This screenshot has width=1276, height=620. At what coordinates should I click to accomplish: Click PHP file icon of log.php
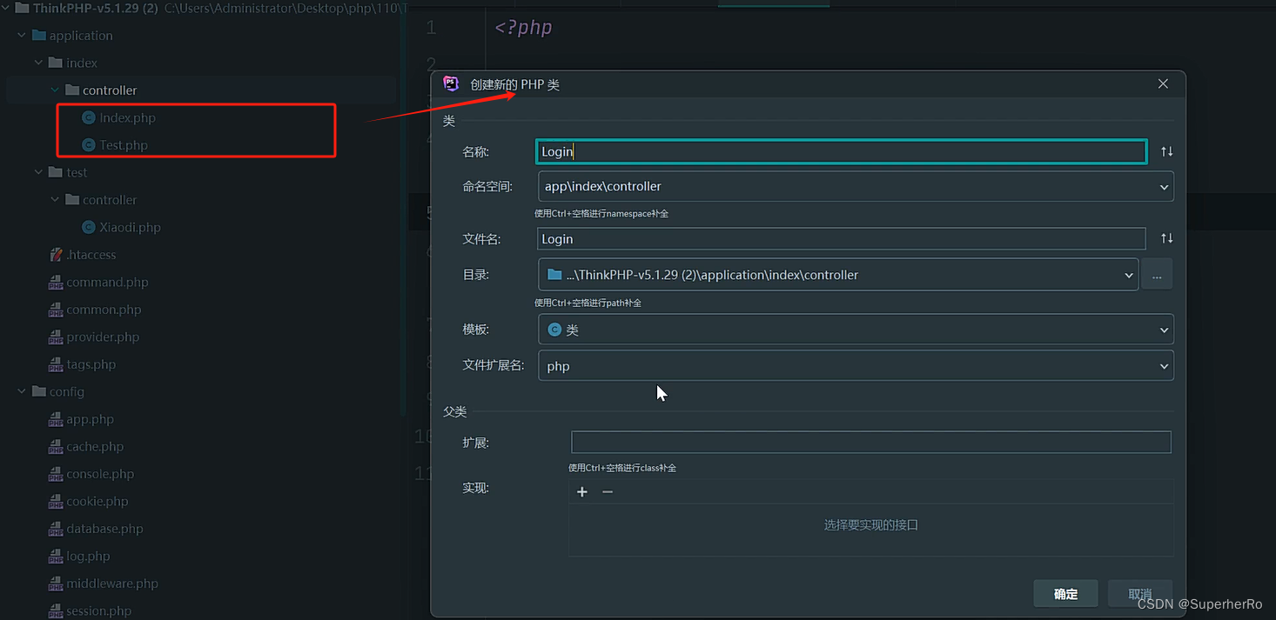pos(56,557)
